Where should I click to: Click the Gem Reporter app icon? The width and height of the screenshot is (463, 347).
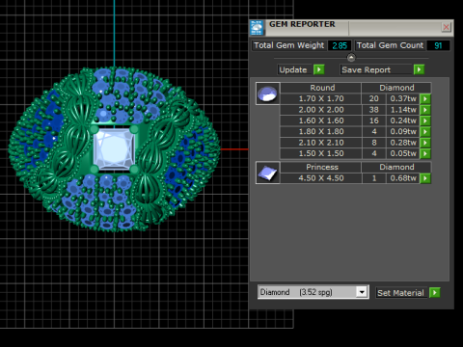(257, 28)
